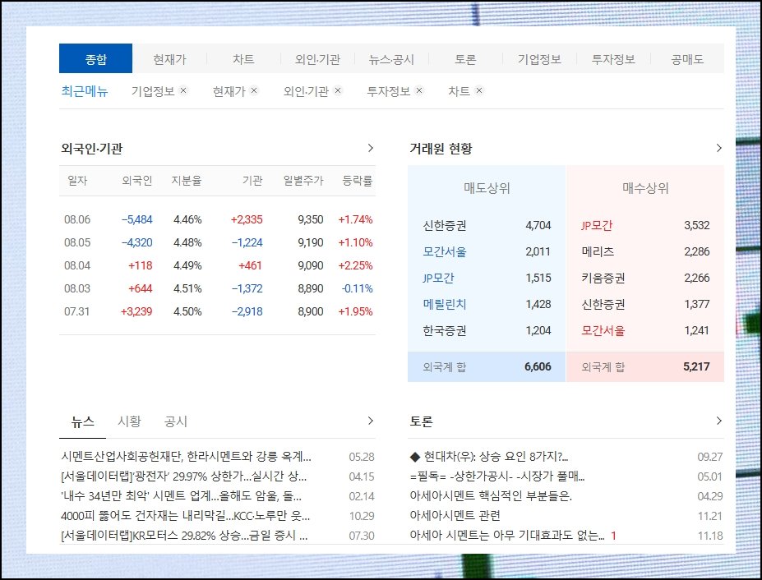This screenshot has height=580, width=762.
Task: Open the 외인·기관 main tab
Action: 317,59
